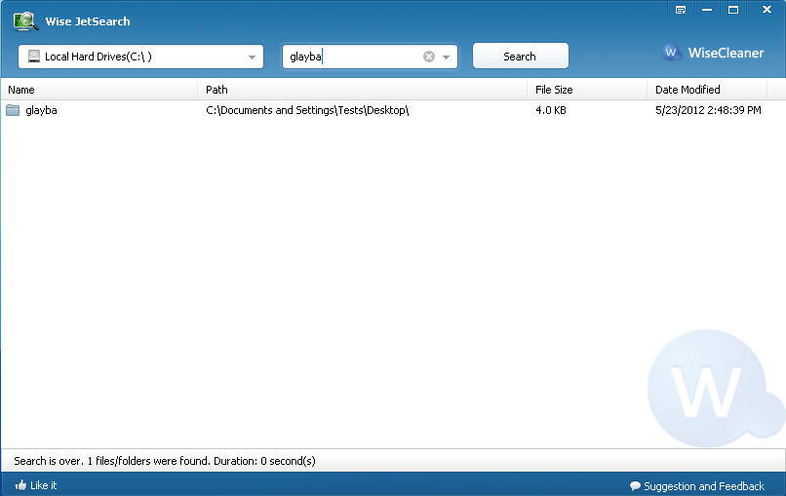This screenshot has width=786, height=496.
Task: Clear the search text with the X icon
Action: (x=428, y=57)
